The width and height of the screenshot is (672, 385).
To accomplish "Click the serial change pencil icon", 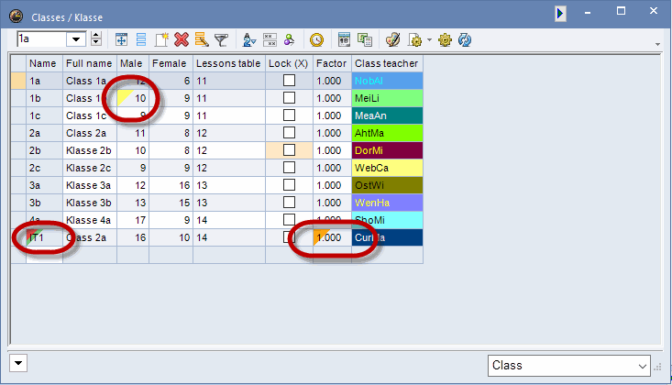I will [202, 39].
